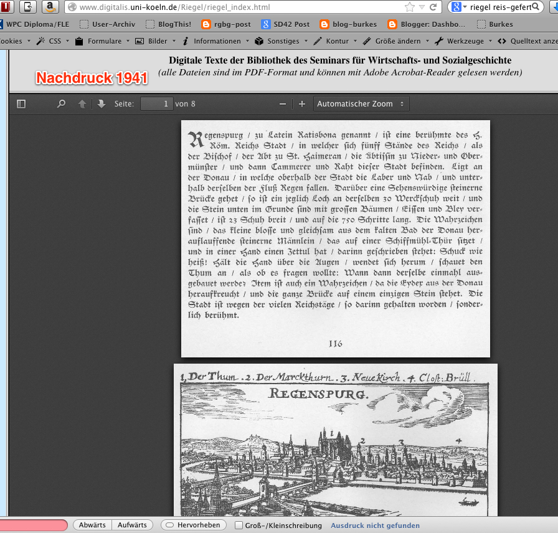558x533 pixels.
Task: Bookmark page with star icon
Action: click(x=410, y=7)
